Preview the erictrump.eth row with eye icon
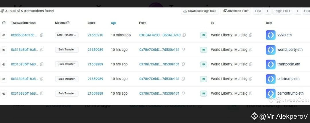This screenshot has height=123, width=310. (x=3, y=79)
